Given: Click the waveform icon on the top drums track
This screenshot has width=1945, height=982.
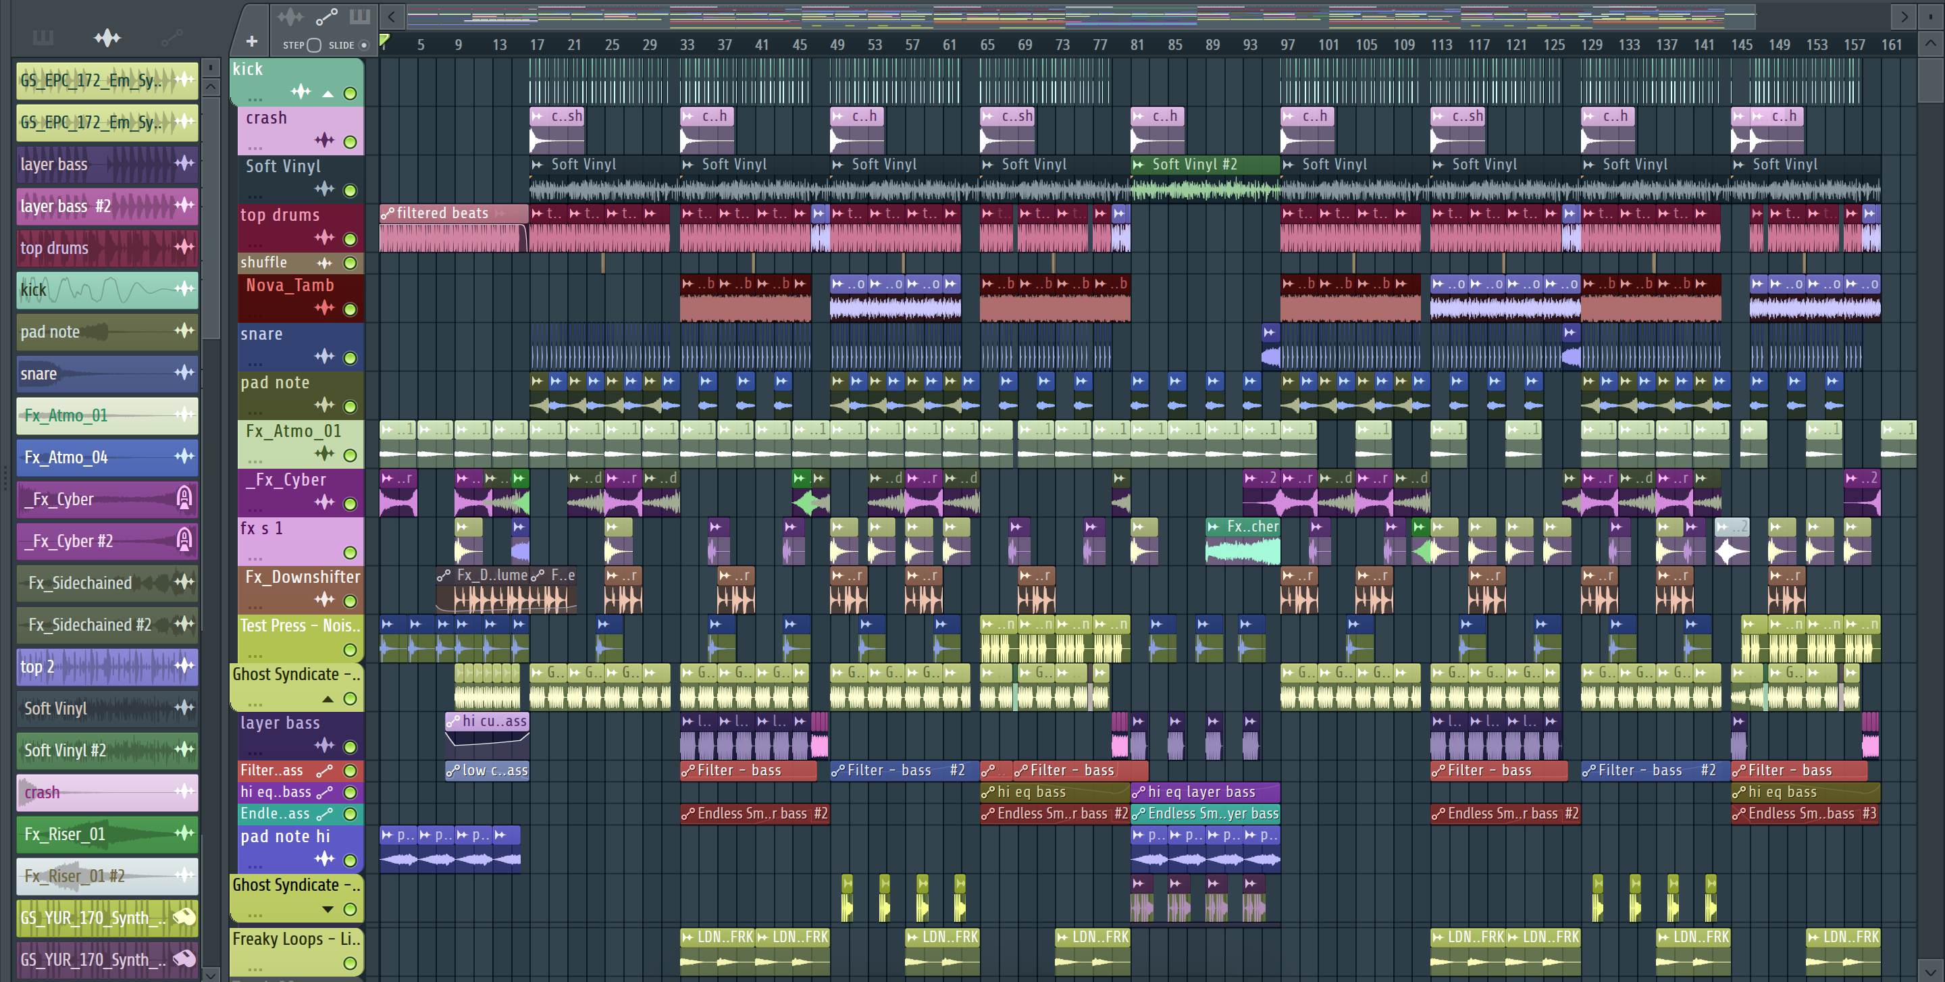Looking at the screenshot, I should click(325, 238).
